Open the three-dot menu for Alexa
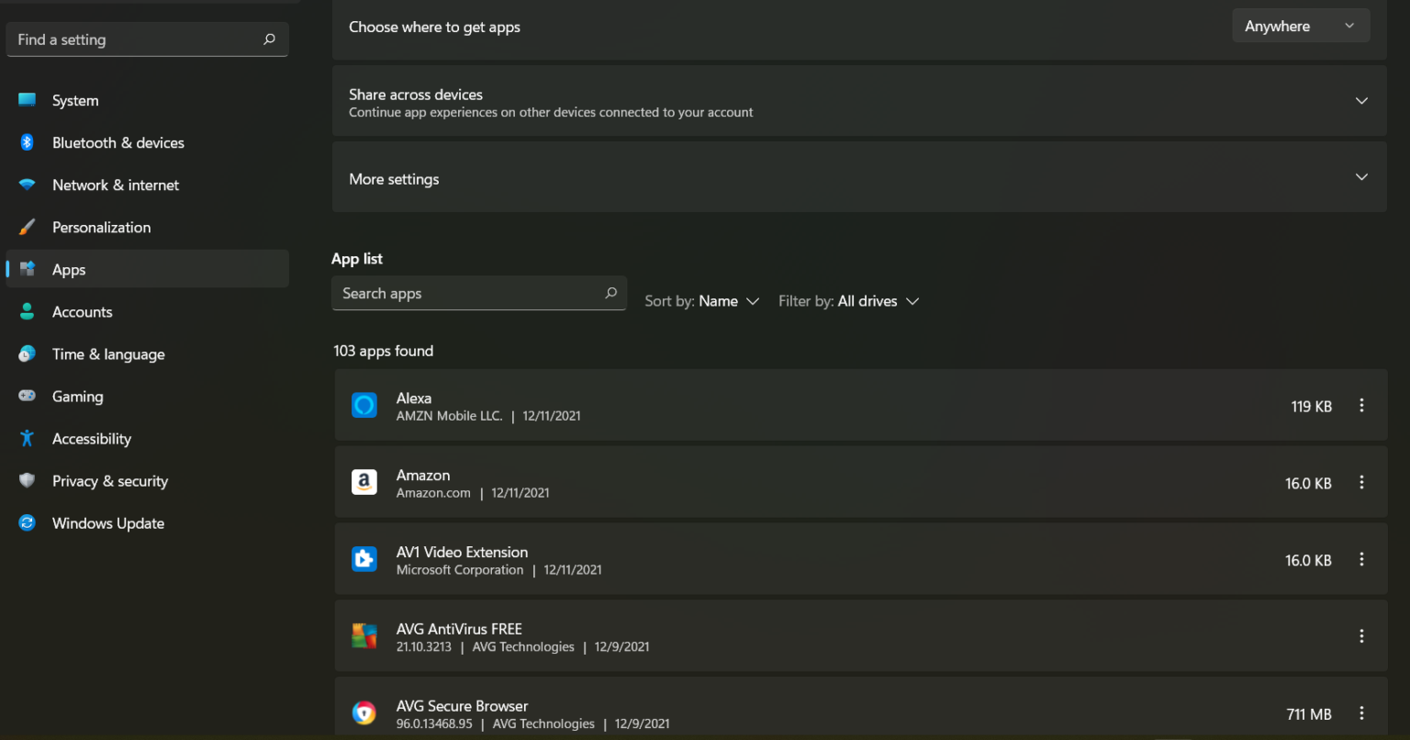 [x=1361, y=406]
